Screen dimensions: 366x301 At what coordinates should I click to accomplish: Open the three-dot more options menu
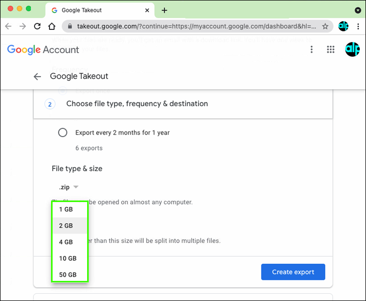tap(311, 49)
